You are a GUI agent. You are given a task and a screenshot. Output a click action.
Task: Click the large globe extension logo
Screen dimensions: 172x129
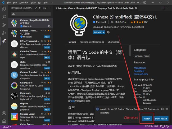click(79, 25)
